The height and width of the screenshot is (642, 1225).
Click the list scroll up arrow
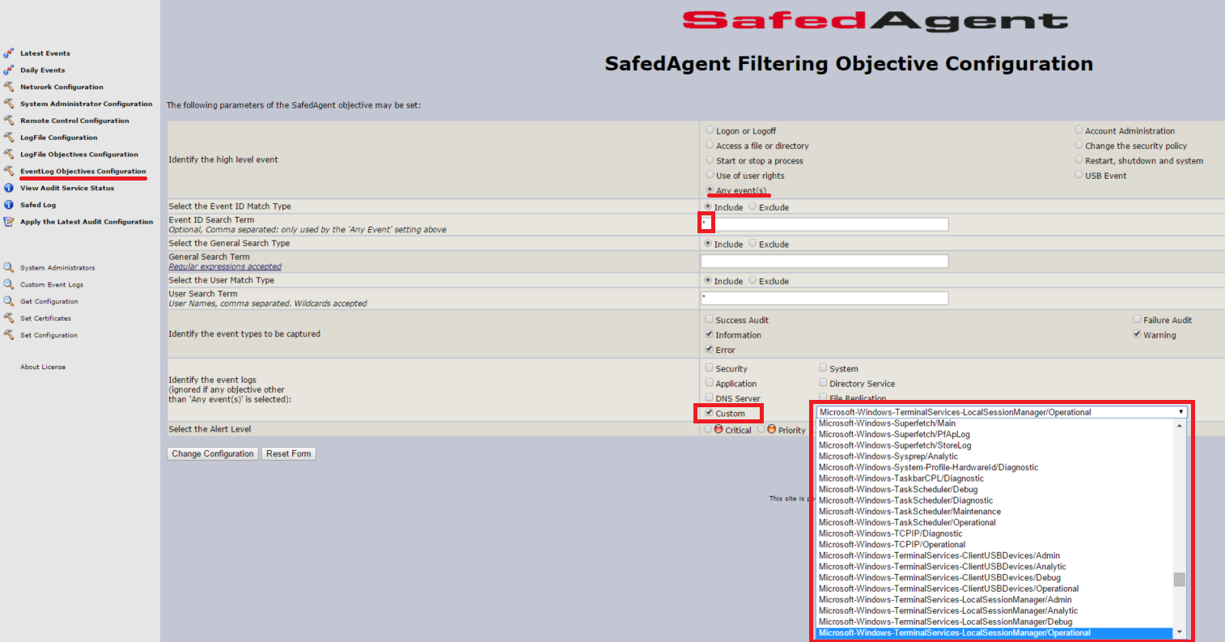click(x=1180, y=425)
